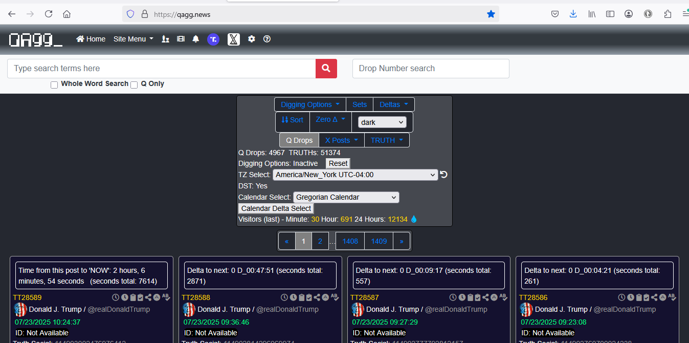Screen dimensions: 689x343
Task: Open site settings gear icon
Action: tap(252, 39)
